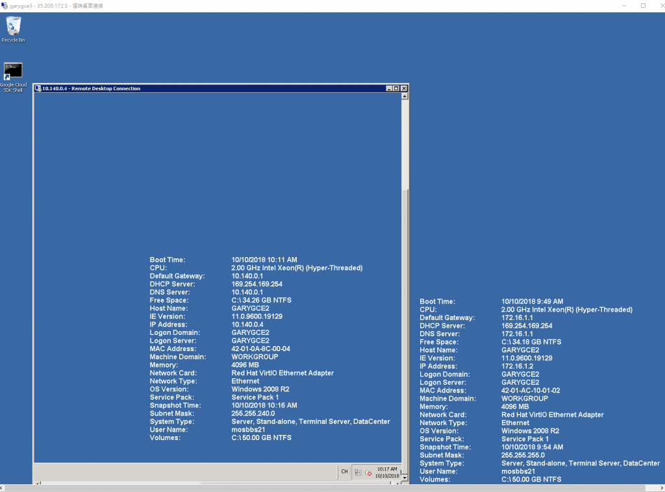The image size is (665, 492).
Task: Click the inner session boot time '10/10/2018 10:11 AM'
Action: pyautogui.click(x=264, y=260)
